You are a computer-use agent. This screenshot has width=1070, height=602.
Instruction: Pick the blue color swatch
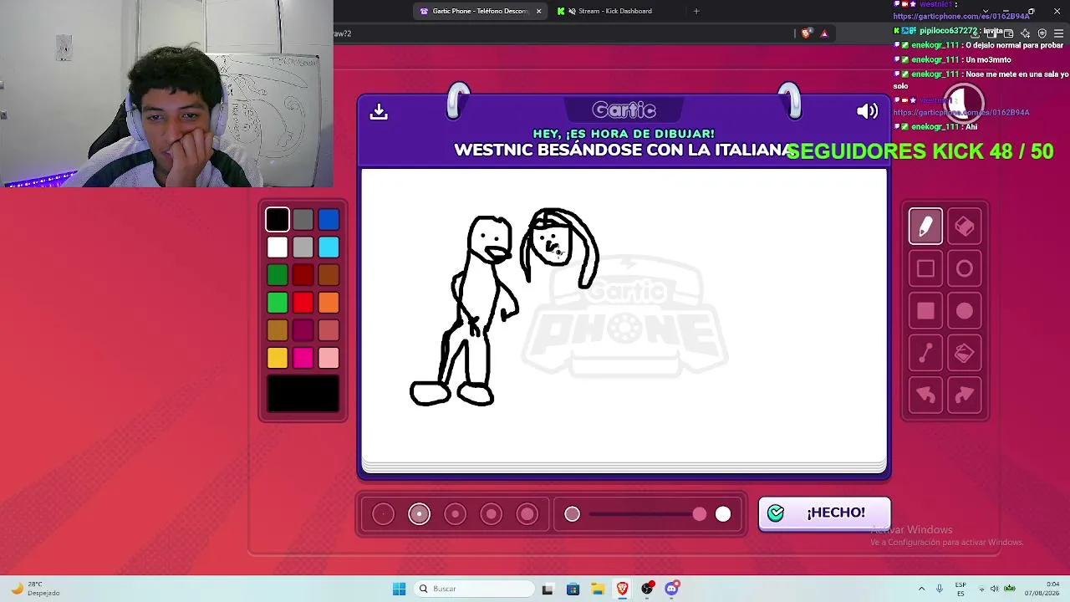[x=329, y=220]
